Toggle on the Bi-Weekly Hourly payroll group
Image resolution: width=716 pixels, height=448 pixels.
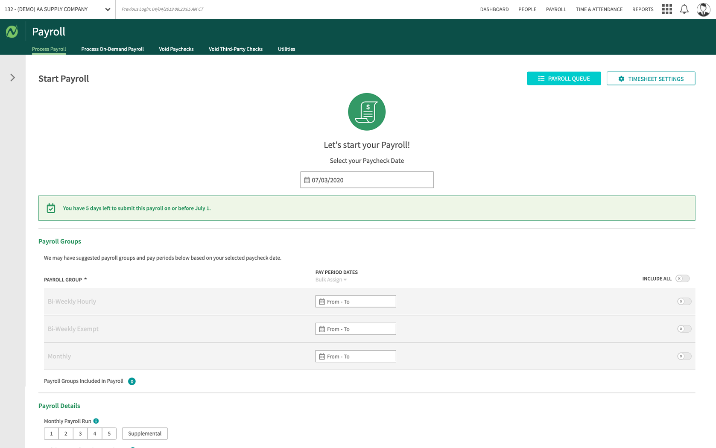click(684, 302)
